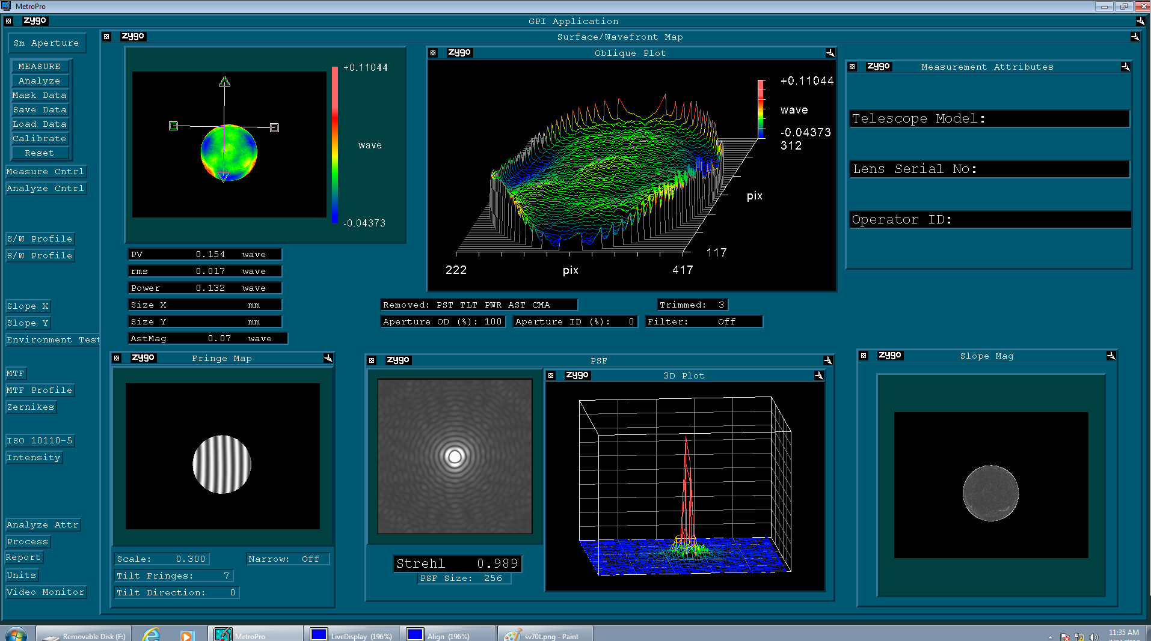Click the color scale bar beside the wavefront map
This screenshot has height=641, width=1151.
tap(335, 145)
